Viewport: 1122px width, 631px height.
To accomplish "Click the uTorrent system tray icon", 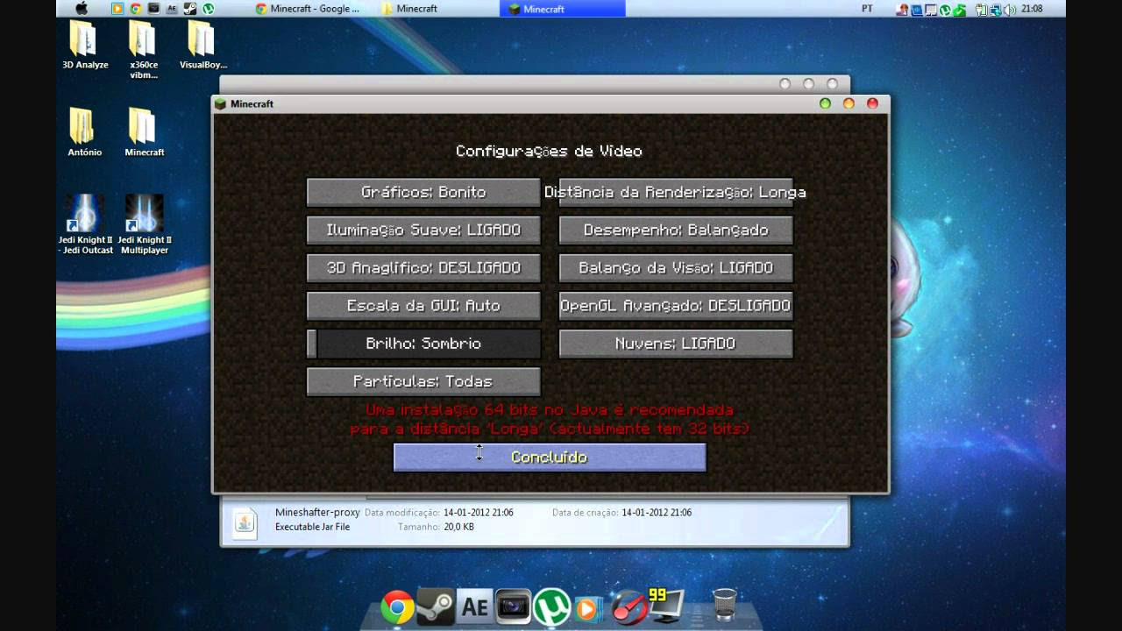I will [x=945, y=9].
